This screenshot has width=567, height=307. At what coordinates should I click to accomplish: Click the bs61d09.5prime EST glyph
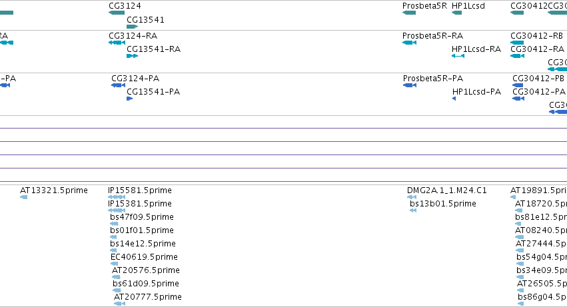117,290
